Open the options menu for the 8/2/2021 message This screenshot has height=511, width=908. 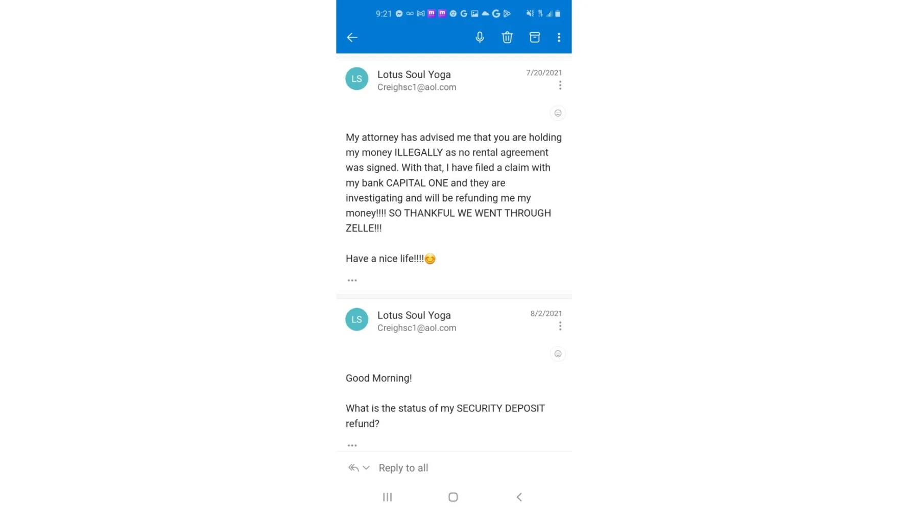coord(560,326)
